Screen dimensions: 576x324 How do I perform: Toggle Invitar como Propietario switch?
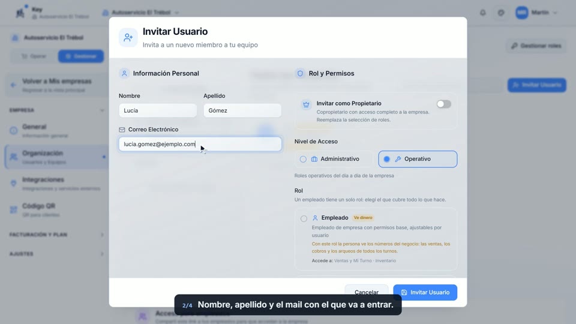point(444,104)
